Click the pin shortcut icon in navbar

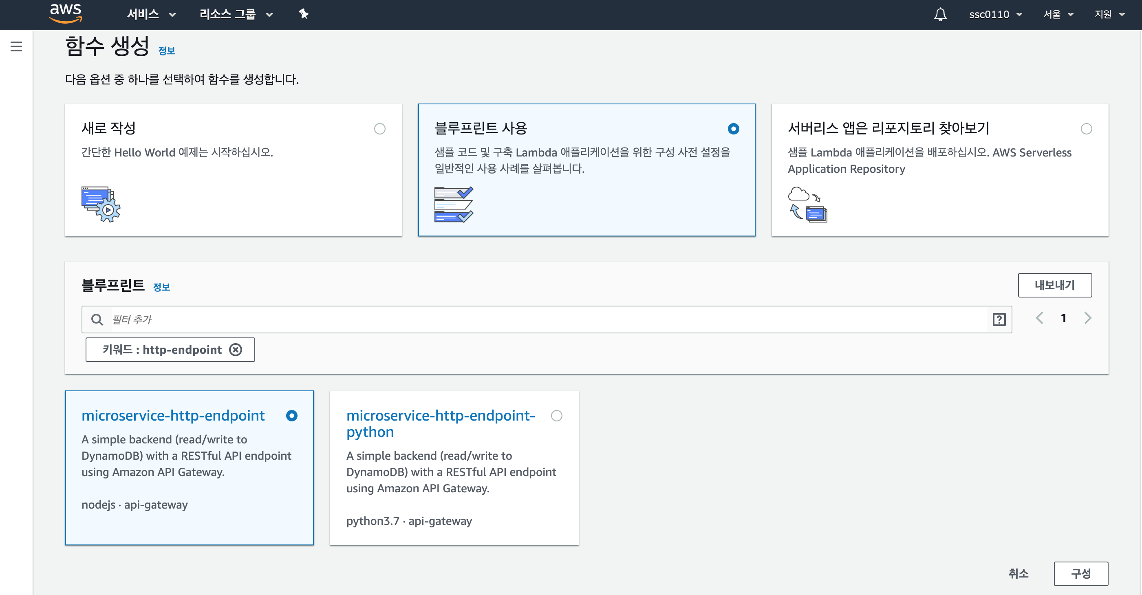pyautogui.click(x=304, y=14)
